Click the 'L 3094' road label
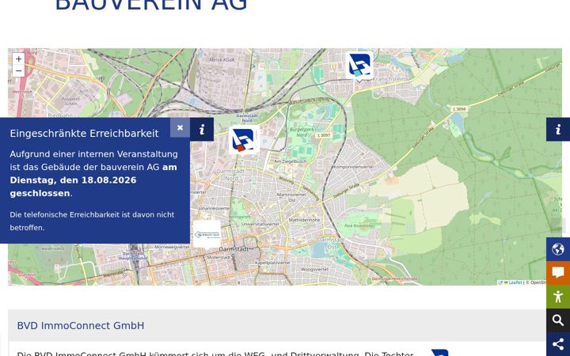This screenshot has width=570, height=356. point(459,108)
